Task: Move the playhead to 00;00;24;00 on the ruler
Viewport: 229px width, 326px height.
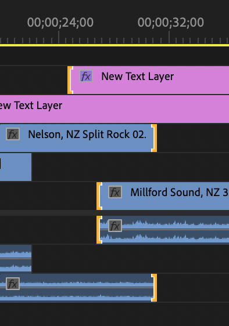Action: tap(59, 38)
